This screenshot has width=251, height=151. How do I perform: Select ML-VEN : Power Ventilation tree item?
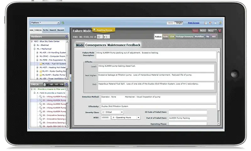53,79
